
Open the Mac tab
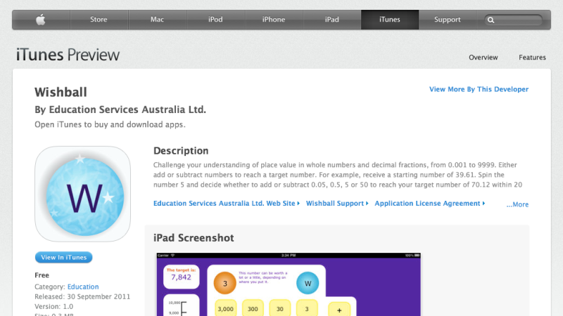[157, 20]
